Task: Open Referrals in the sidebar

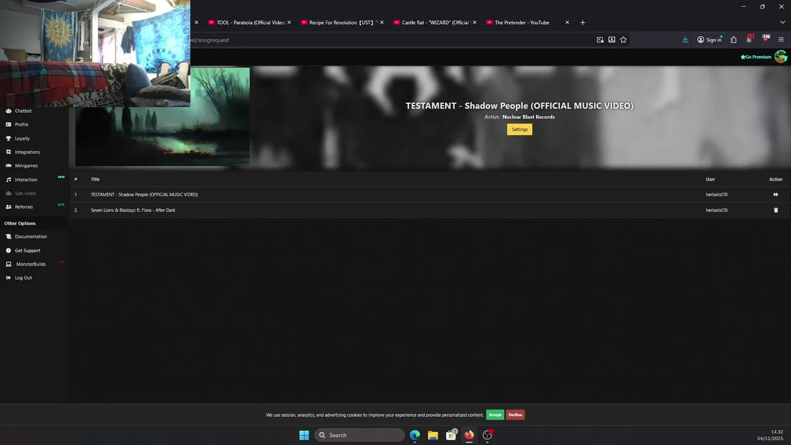Action: (23, 207)
